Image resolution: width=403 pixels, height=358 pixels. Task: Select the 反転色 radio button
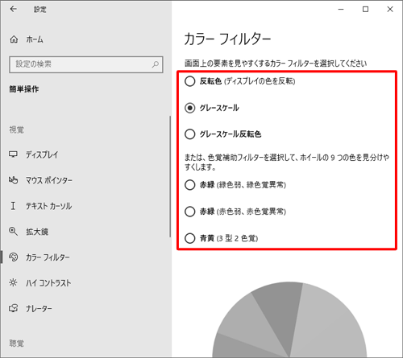[x=190, y=81]
